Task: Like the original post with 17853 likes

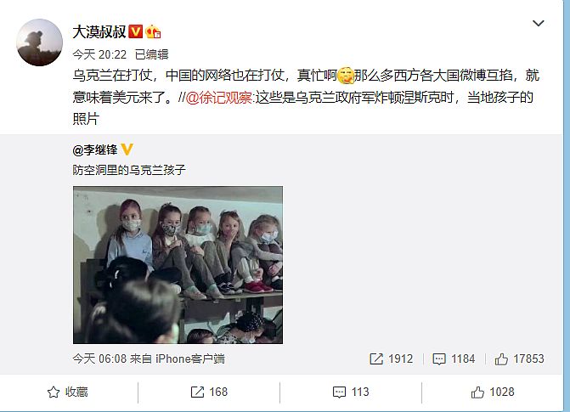Action: coord(519,359)
